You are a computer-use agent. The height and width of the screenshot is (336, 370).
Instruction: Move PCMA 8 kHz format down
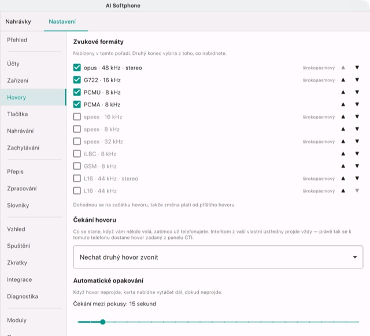pyautogui.click(x=357, y=105)
